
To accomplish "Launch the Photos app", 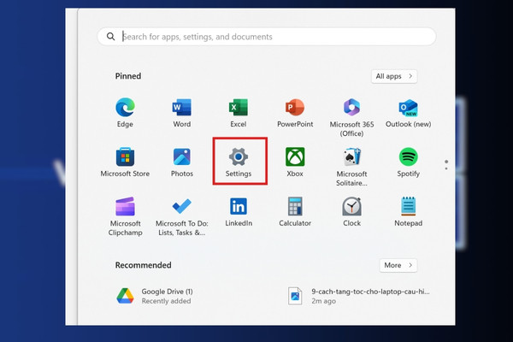I will point(182,156).
